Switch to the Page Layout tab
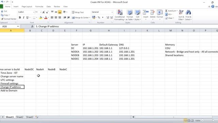Viewport: 218px width, 123px height. pyautogui.click(x=27, y=6)
